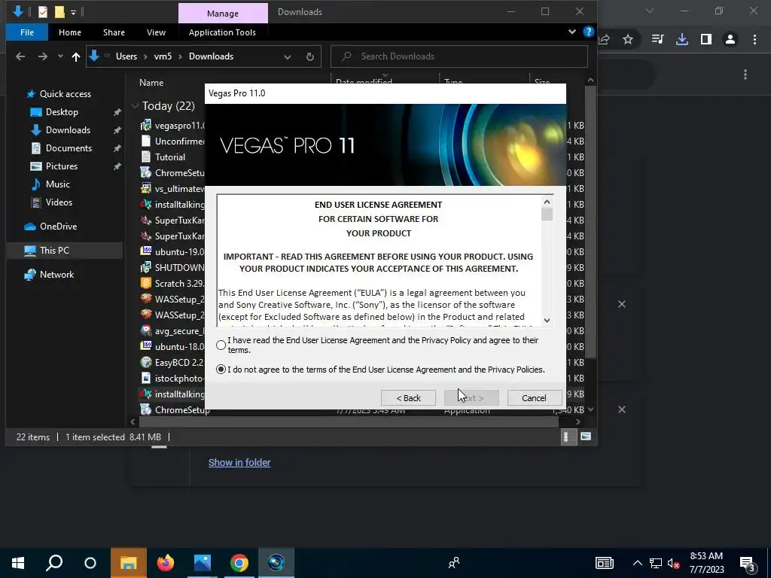Select the EasyBCD 2.2 file
Screen dimensions: 771x578
172,362
